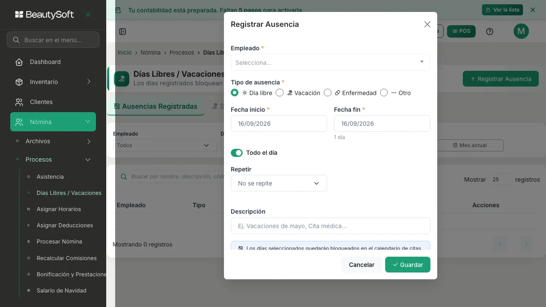546x307 pixels.
Task: Expand the Inventario submenu chevron
Action: (89, 82)
